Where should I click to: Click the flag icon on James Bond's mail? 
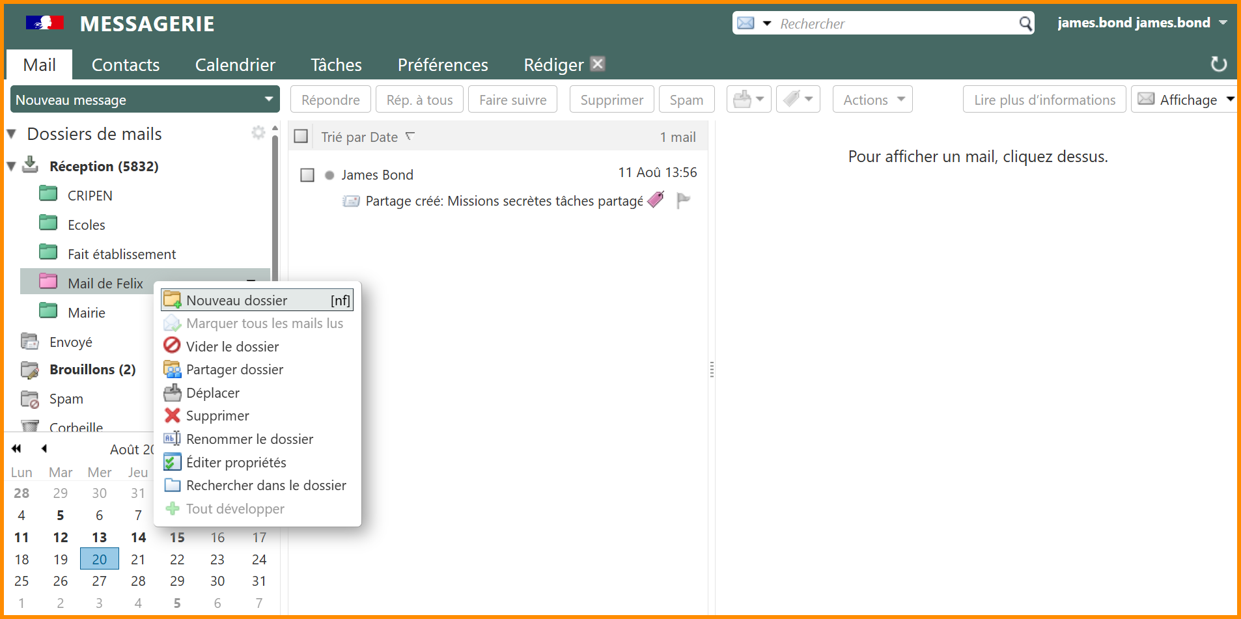[683, 200]
